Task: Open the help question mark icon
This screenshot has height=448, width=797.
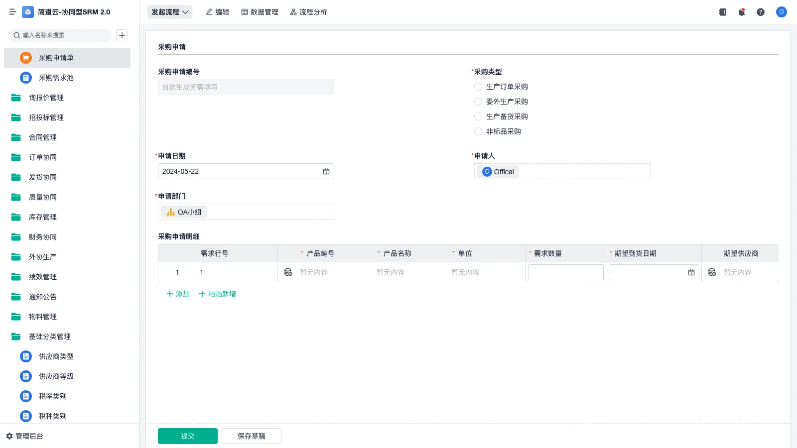Action: (761, 12)
